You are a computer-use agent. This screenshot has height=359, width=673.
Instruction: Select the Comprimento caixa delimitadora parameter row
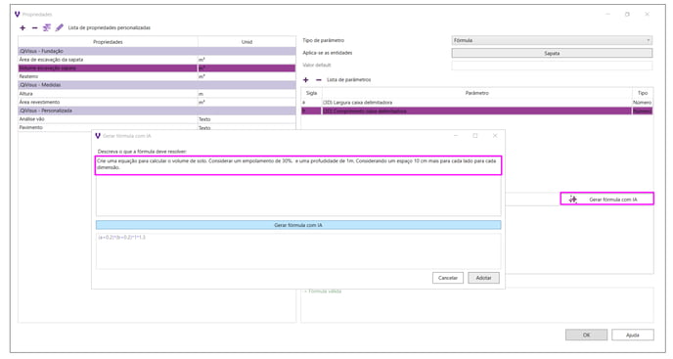click(476, 112)
